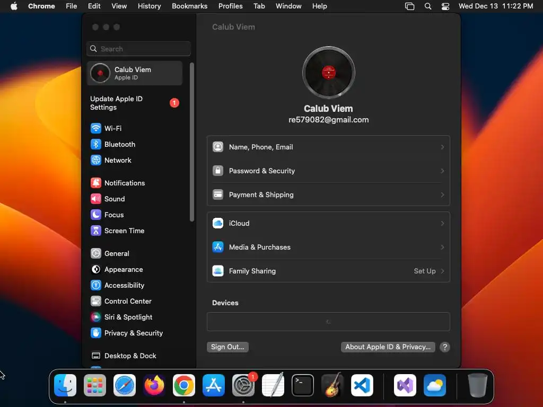
Task: Open the Trash in the Dock
Action: [478, 385]
